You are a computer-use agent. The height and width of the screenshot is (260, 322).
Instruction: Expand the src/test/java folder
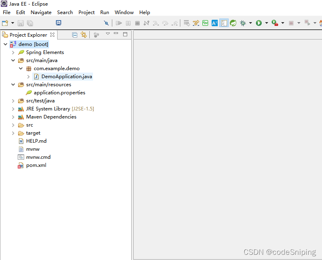tap(13, 101)
